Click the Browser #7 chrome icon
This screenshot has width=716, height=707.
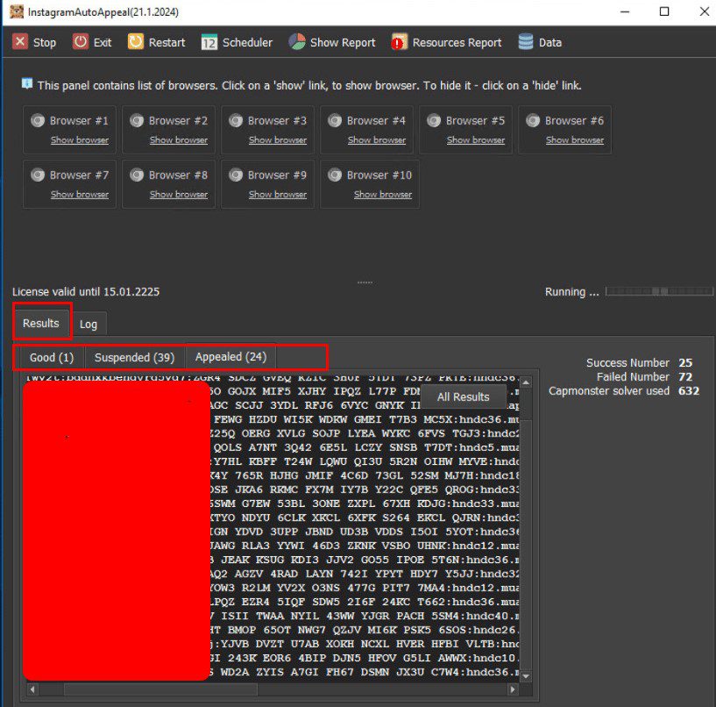38,175
